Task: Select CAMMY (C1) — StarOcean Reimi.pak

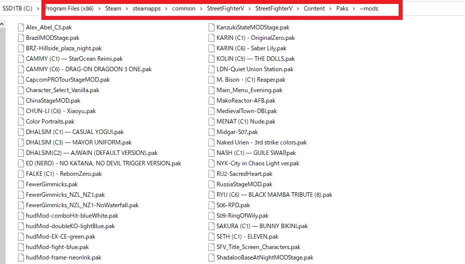Action: point(70,59)
